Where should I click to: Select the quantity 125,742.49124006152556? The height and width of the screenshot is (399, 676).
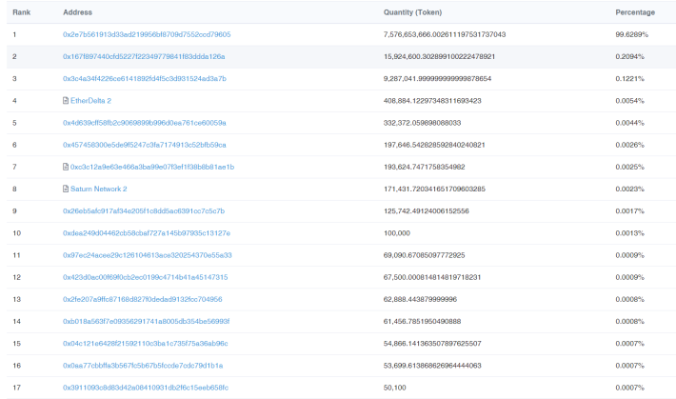(x=426, y=211)
